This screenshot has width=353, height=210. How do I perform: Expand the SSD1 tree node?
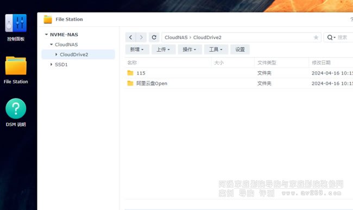coord(52,64)
